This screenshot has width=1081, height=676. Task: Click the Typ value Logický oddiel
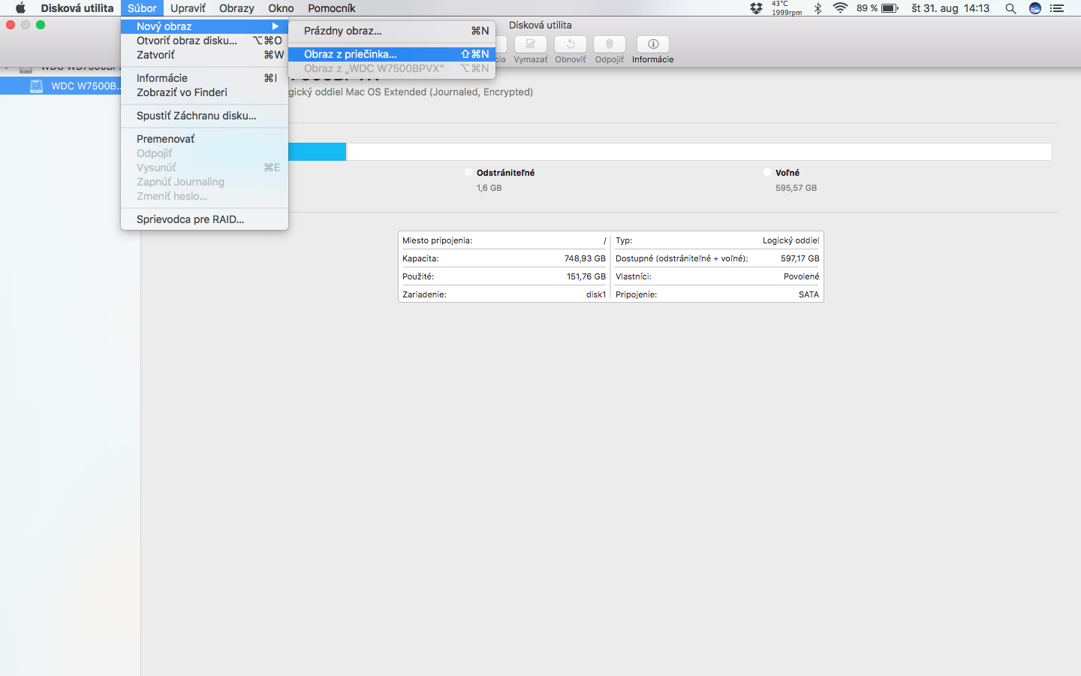[790, 240]
